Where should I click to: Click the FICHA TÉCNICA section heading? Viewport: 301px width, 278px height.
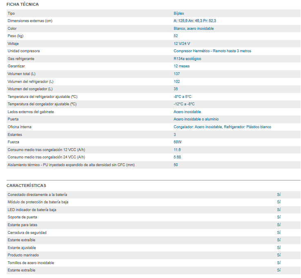pos(23,4)
